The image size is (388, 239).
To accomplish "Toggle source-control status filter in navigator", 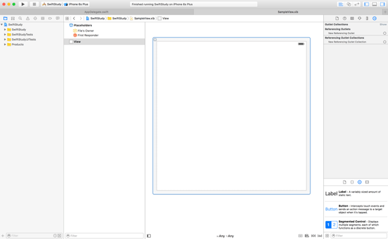I will point(59,236).
